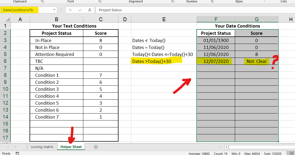
Task: Click Score header in date conditions table
Action: point(257,33)
